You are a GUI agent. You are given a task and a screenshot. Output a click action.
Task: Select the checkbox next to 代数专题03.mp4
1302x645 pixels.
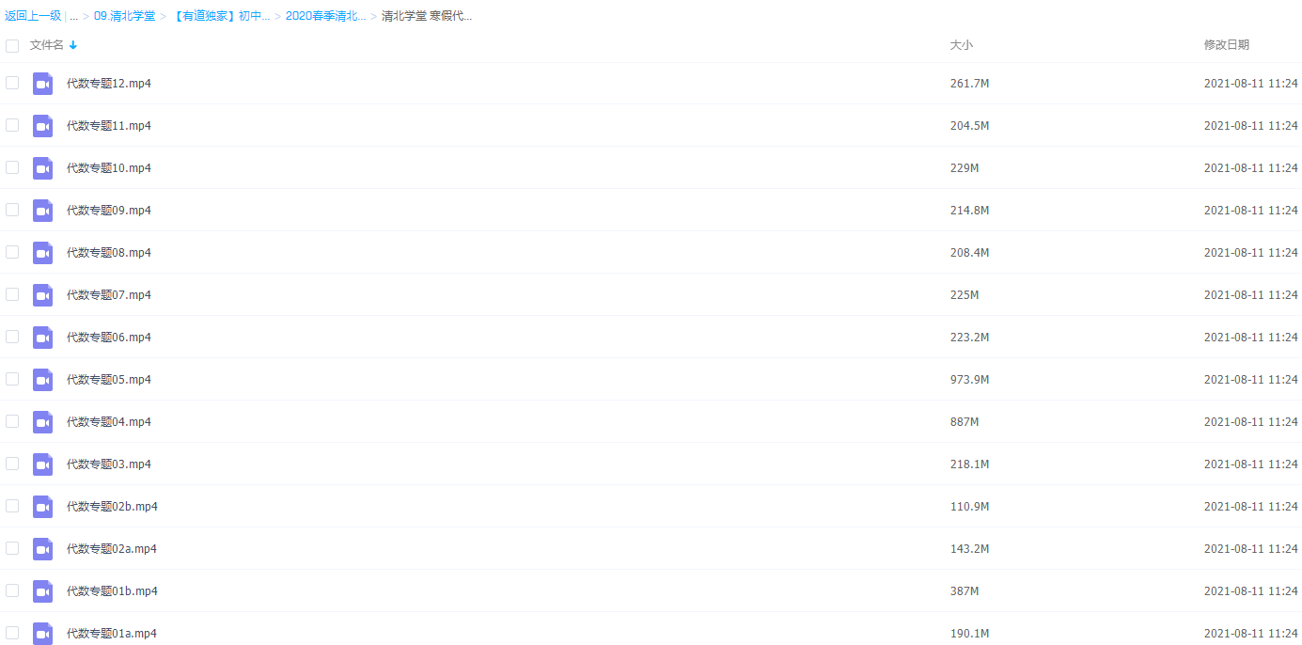12,464
